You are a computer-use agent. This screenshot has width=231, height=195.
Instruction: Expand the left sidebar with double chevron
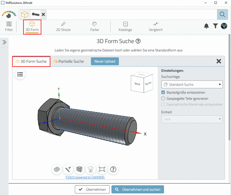pos(4,42)
